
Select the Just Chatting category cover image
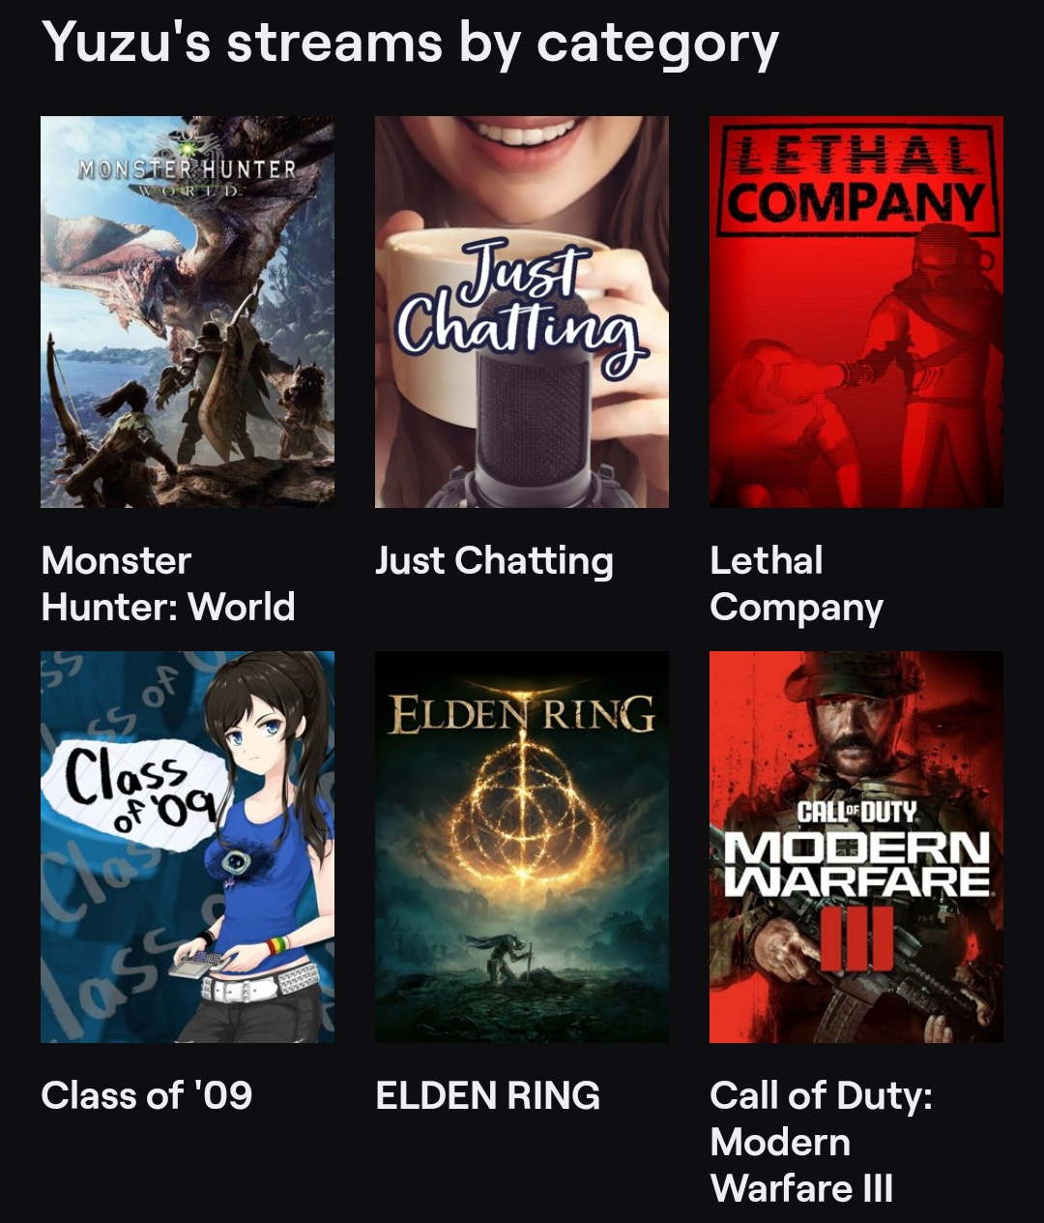click(522, 312)
